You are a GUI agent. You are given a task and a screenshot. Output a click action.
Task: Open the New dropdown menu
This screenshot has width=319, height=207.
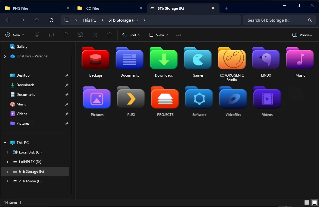[x=15, y=35]
